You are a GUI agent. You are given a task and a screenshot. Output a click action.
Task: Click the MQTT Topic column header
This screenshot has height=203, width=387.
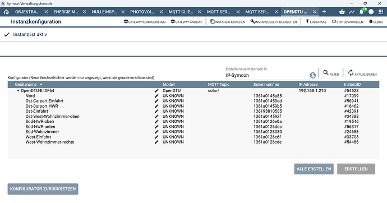click(x=219, y=85)
